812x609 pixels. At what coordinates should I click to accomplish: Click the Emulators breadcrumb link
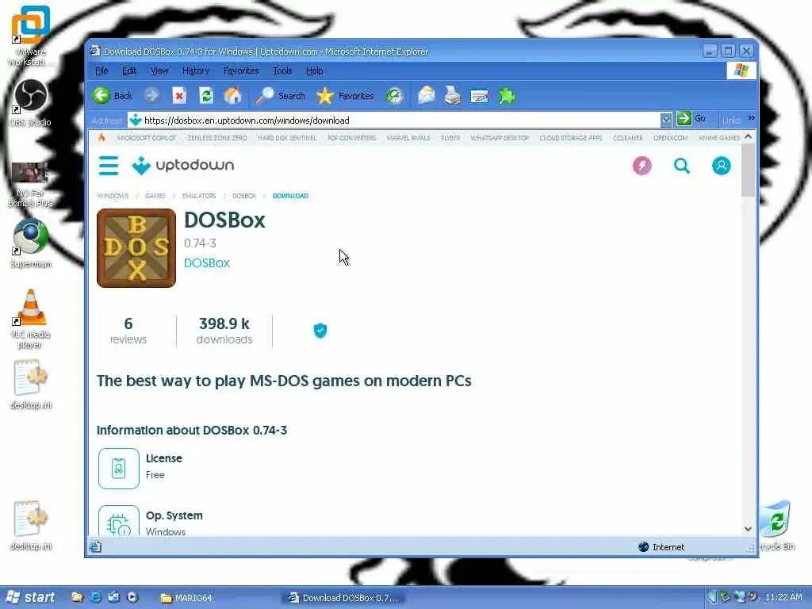[199, 196]
